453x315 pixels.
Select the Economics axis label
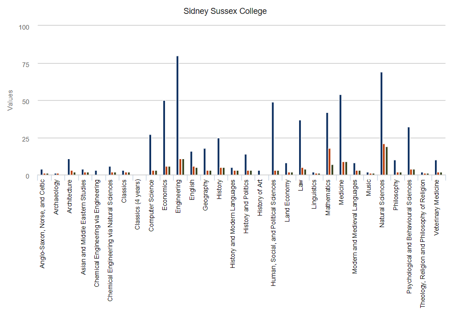165,195
